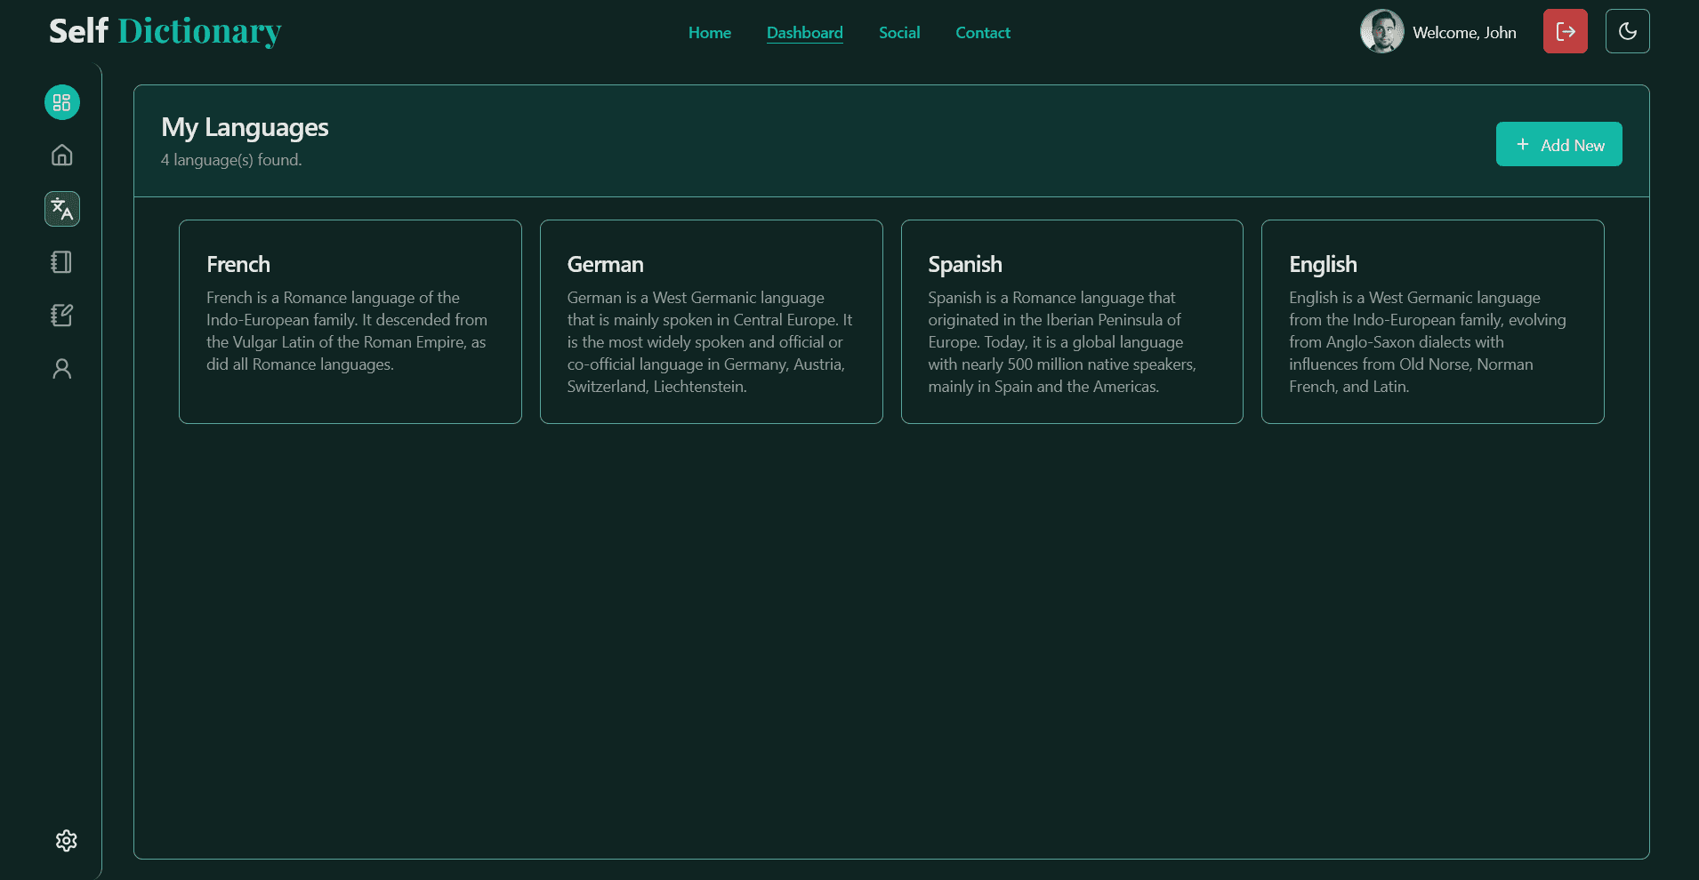Open the German language card
1699x880 pixels.
tap(711, 322)
